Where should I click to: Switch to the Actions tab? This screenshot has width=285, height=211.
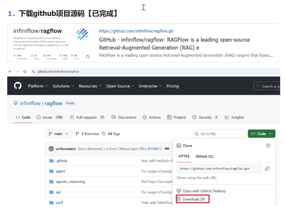[152, 117]
